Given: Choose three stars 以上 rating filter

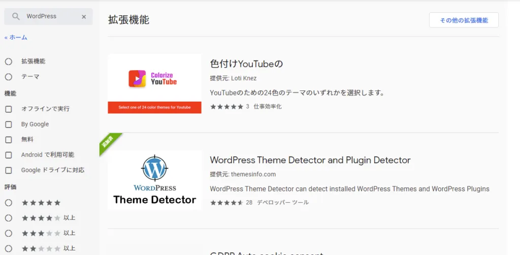Looking at the screenshot, I should click(9, 233).
